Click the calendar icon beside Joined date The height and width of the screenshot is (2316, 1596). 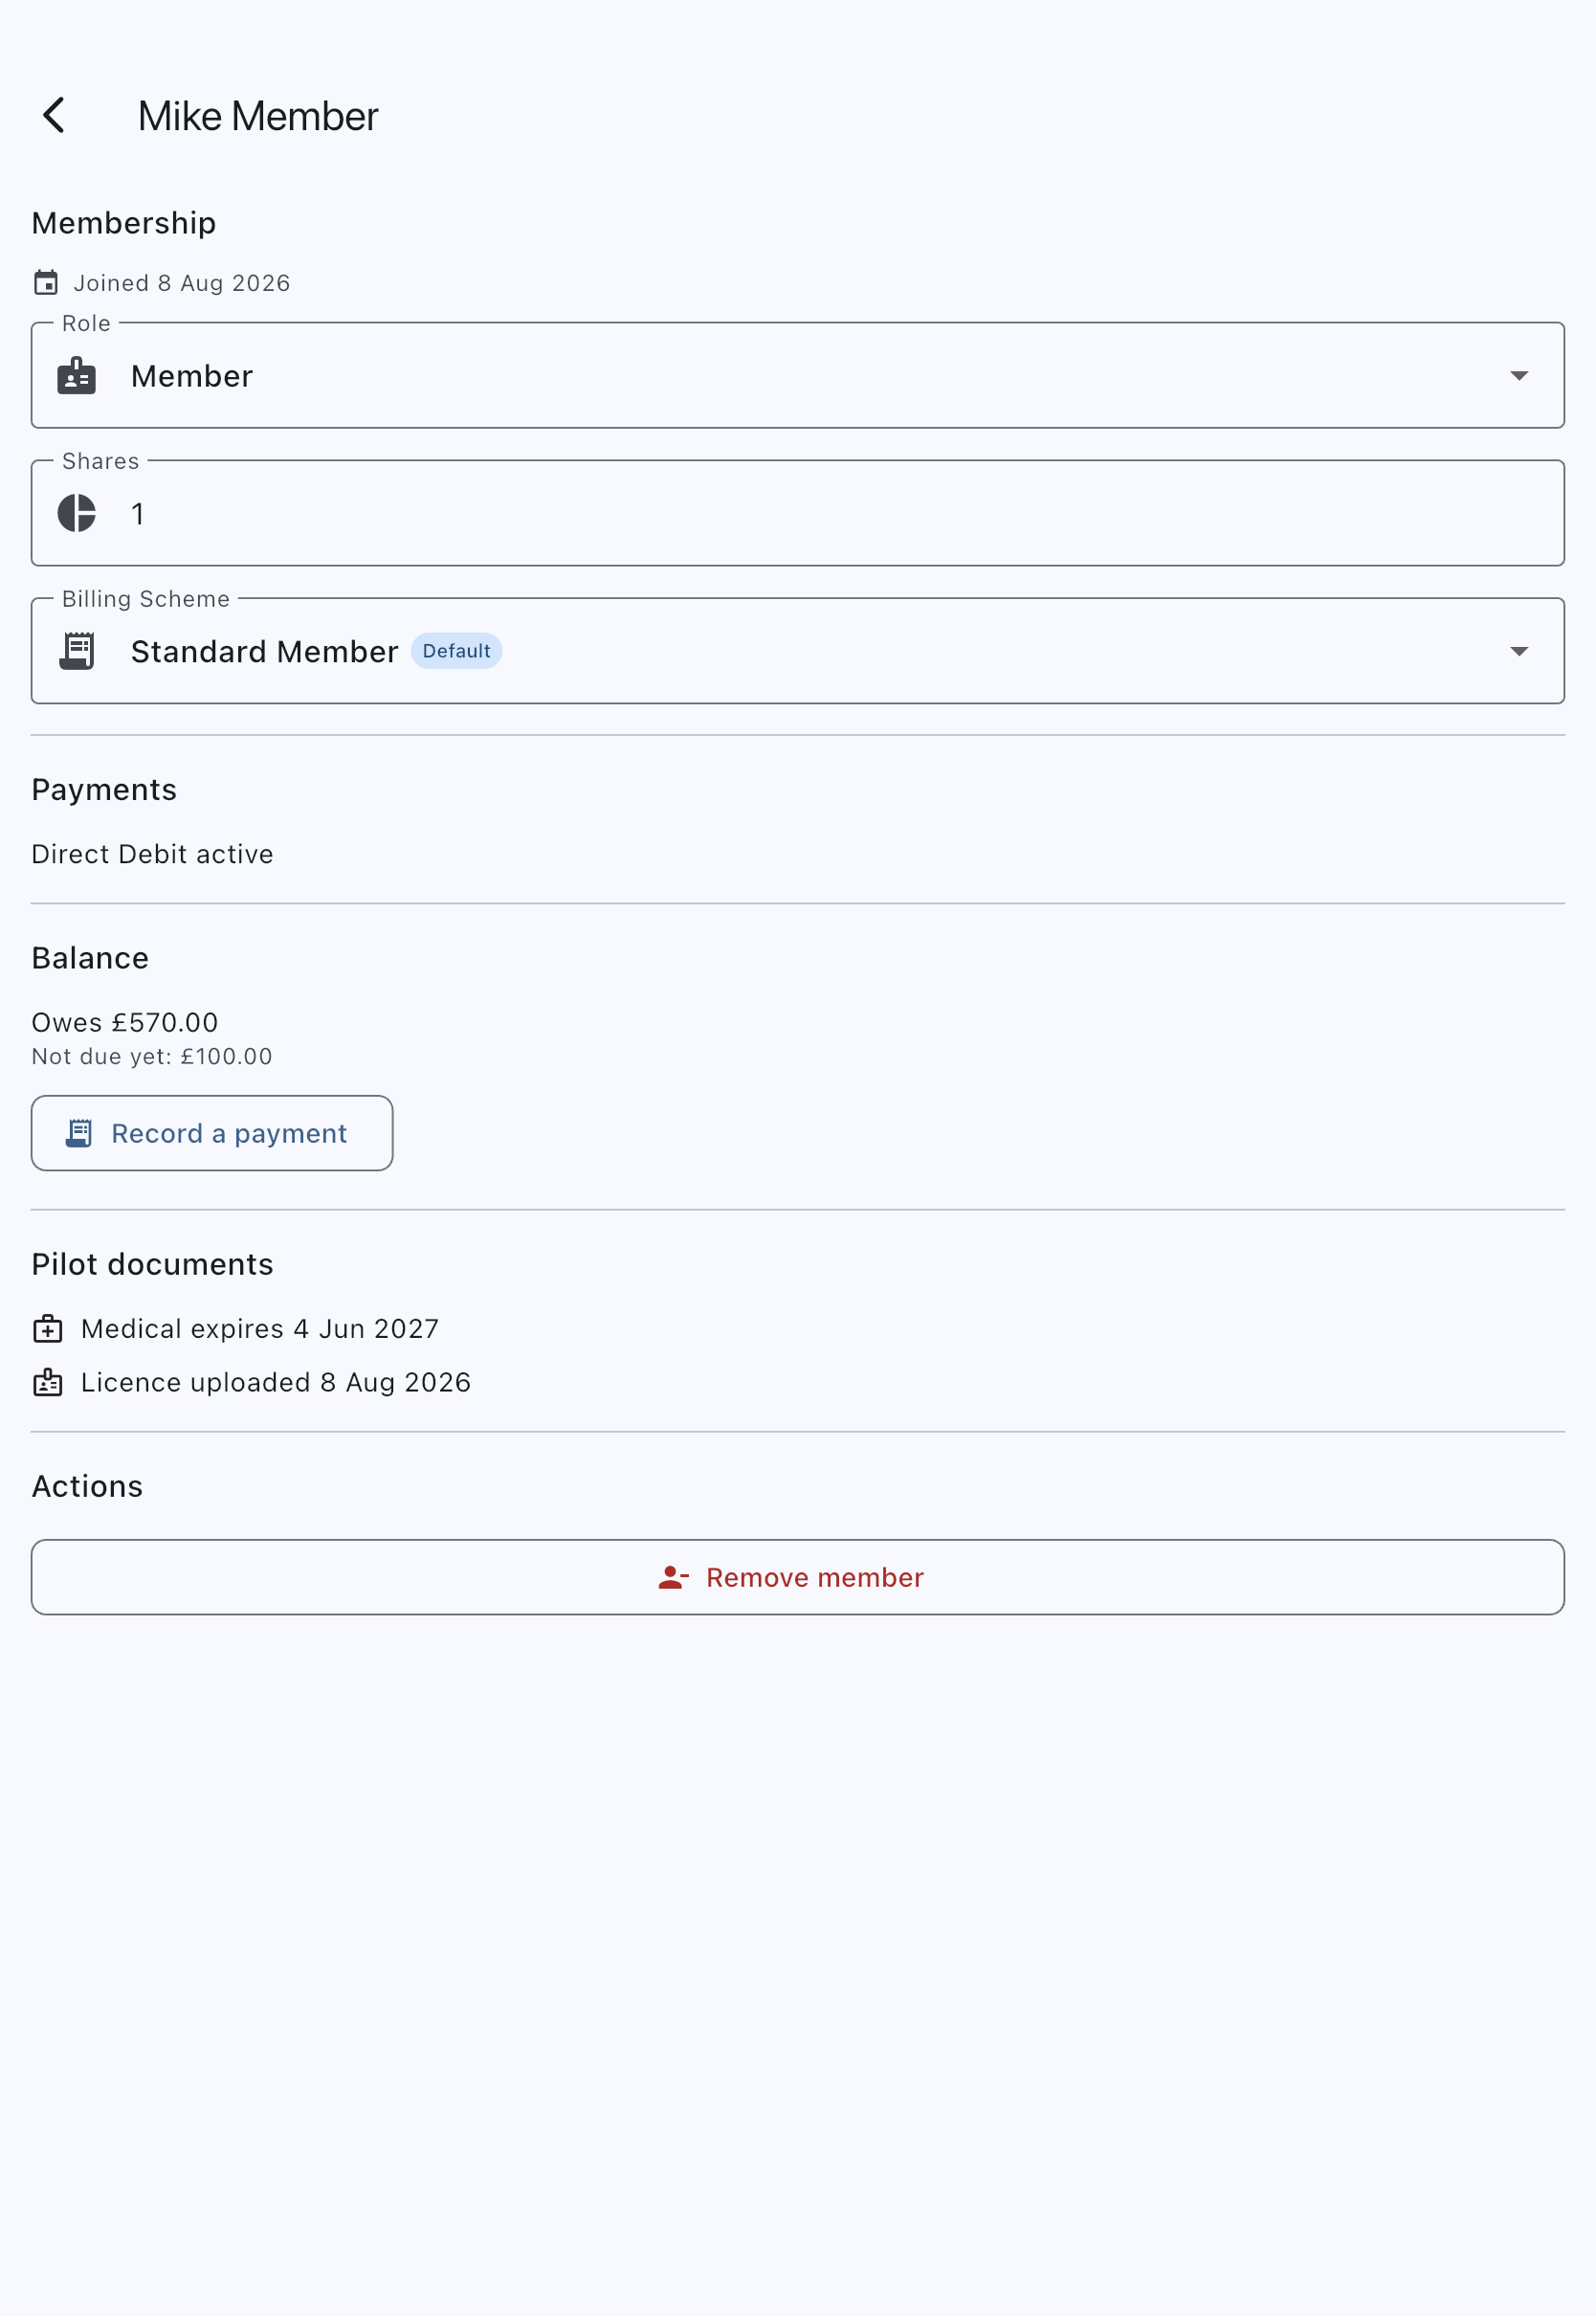46,283
